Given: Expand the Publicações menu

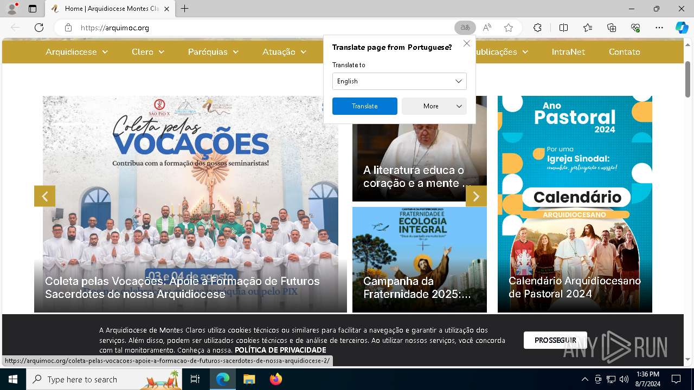Looking at the screenshot, I should [502, 52].
